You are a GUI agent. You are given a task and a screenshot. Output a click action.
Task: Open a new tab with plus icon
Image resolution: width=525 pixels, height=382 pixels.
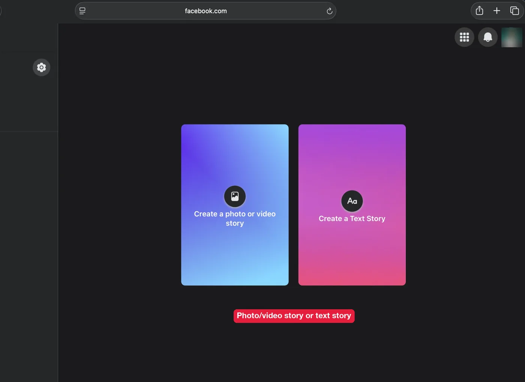click(x=497, y=11)
